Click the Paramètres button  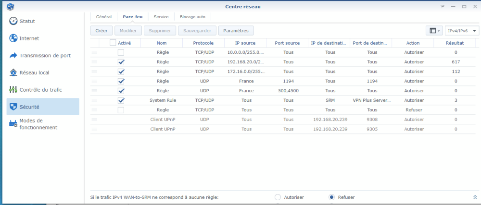click(236, 31)
